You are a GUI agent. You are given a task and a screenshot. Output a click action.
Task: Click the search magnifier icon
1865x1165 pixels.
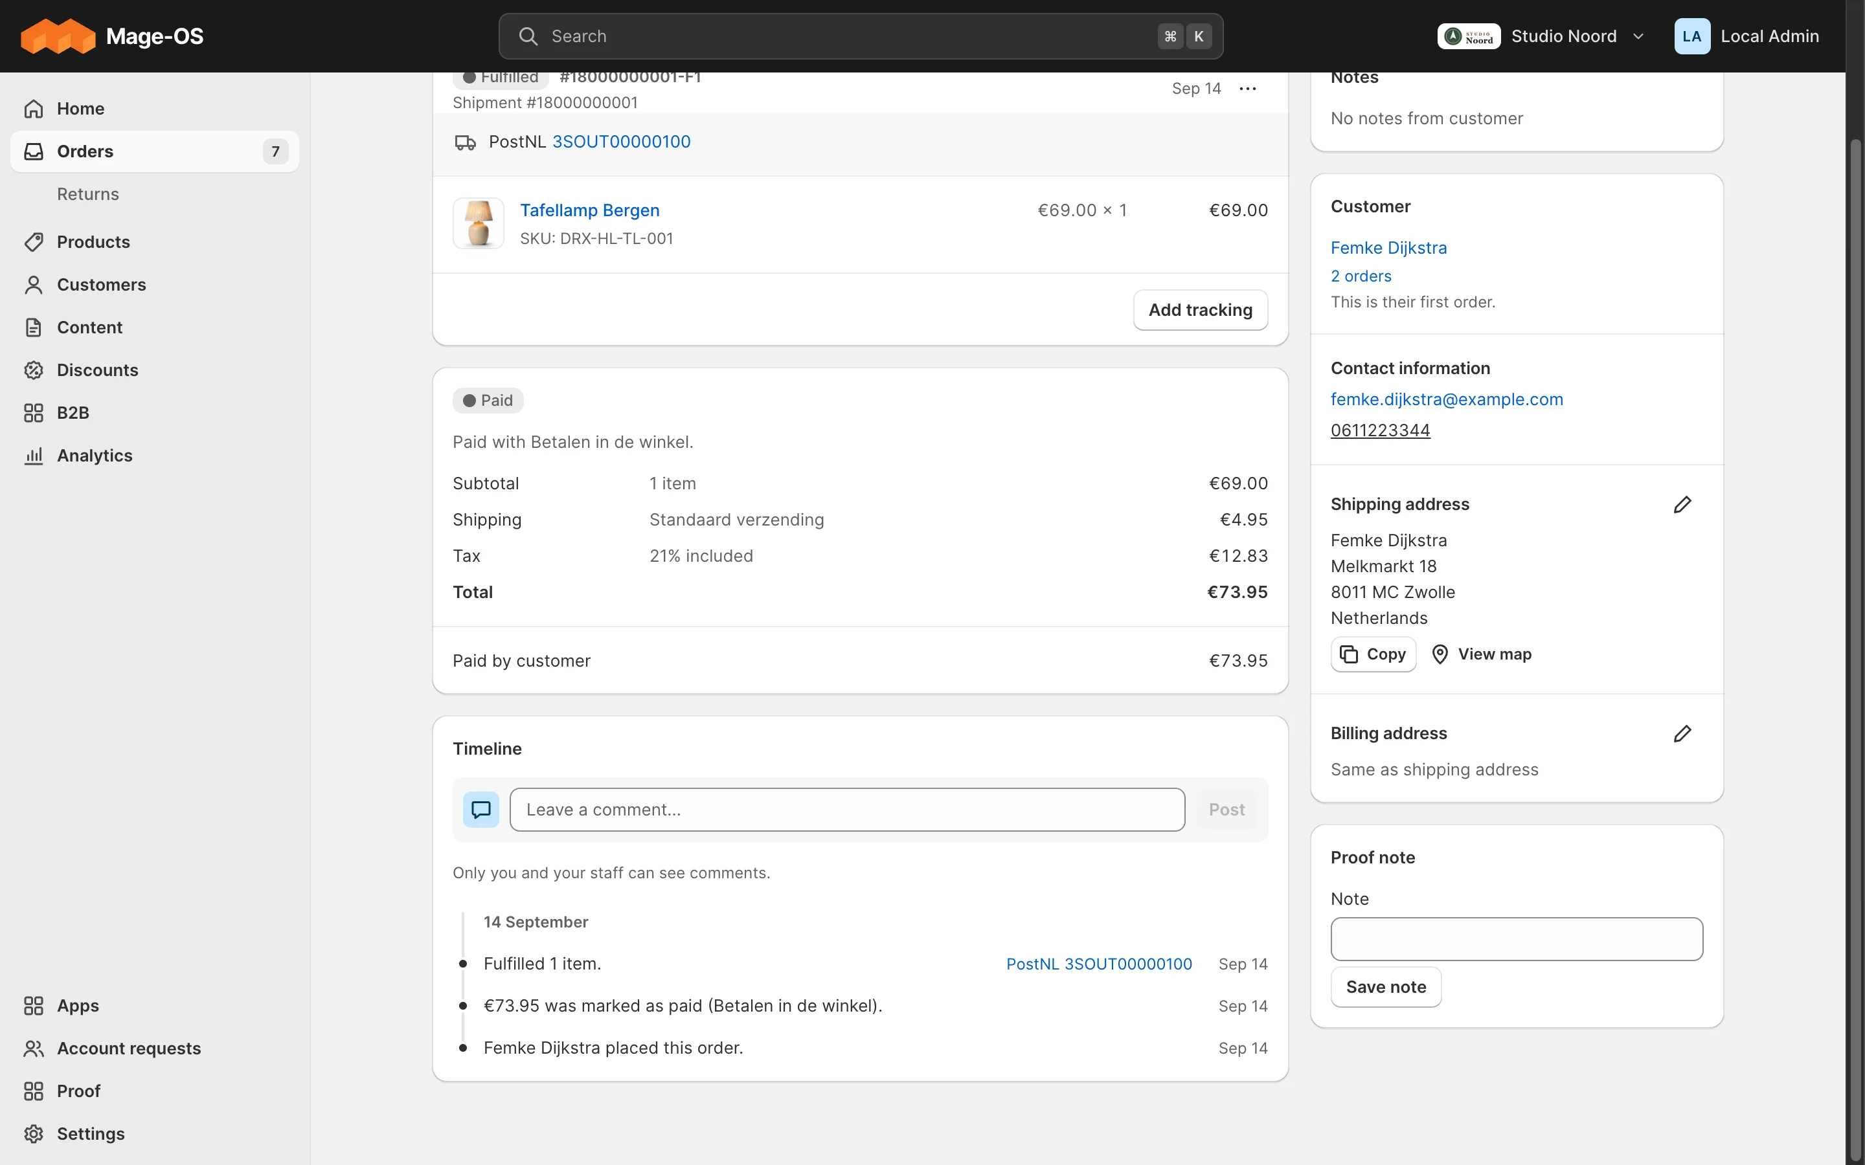[528, 36]
